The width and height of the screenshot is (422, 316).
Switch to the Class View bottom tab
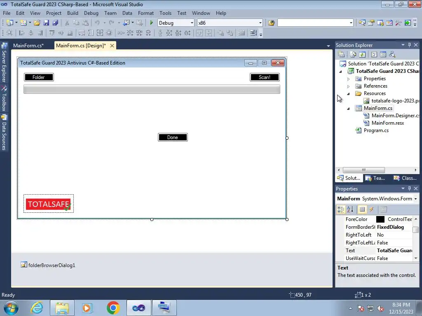pos(406,178)
